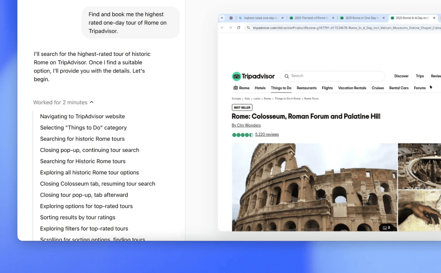Screen dimensions: 441x273
Task: Open the Trips menu item
Action: [x=420, y=76]
